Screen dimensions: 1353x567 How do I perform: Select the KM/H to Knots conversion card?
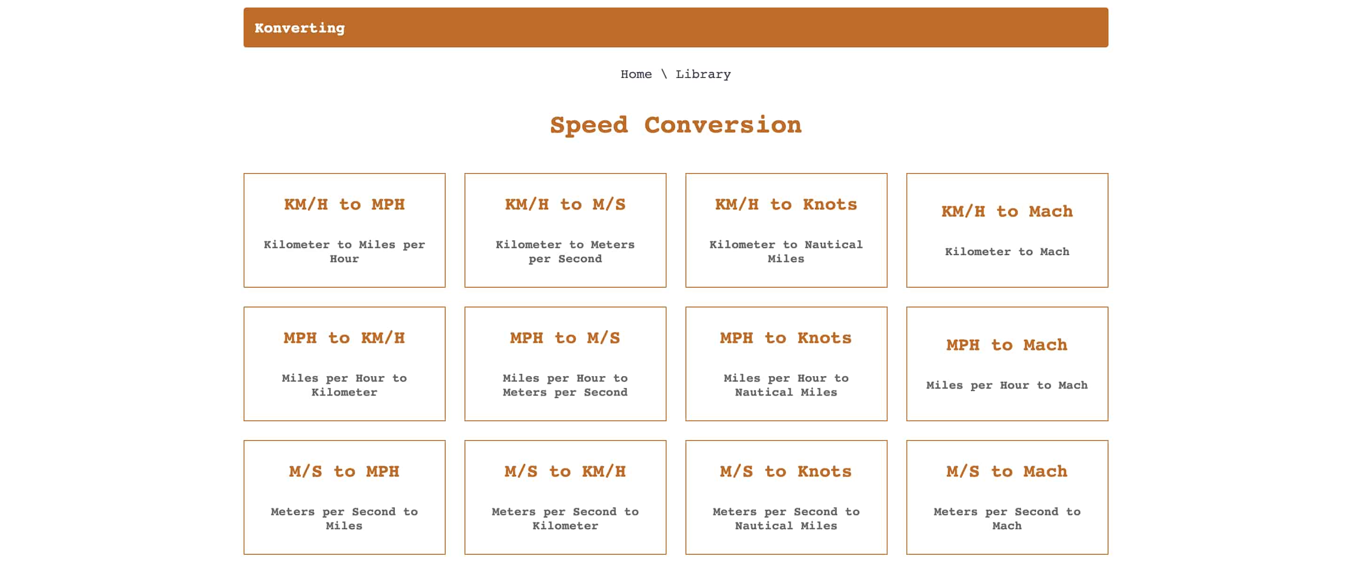pyautogui.click(x=785, y=228)
